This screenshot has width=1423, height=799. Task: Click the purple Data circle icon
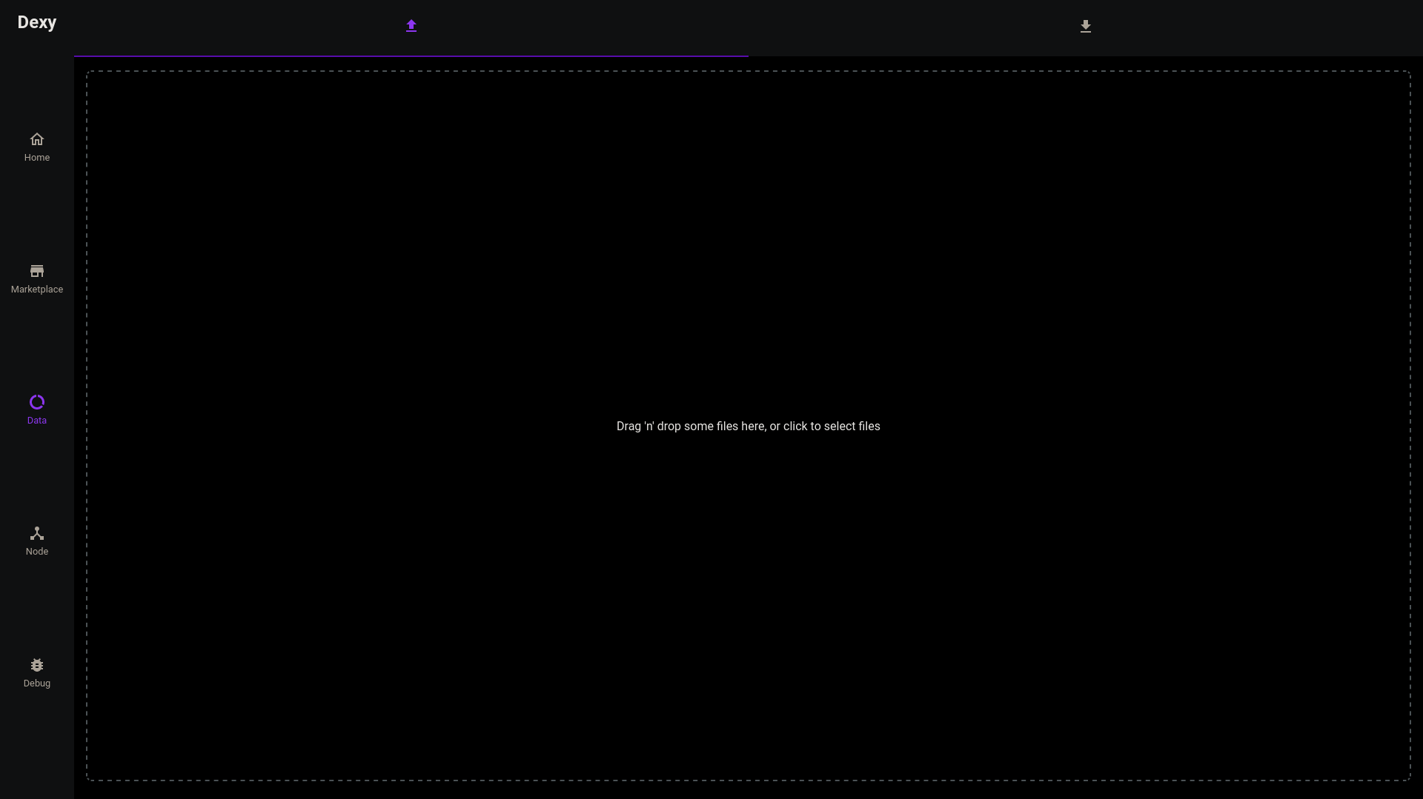(36, 402)
